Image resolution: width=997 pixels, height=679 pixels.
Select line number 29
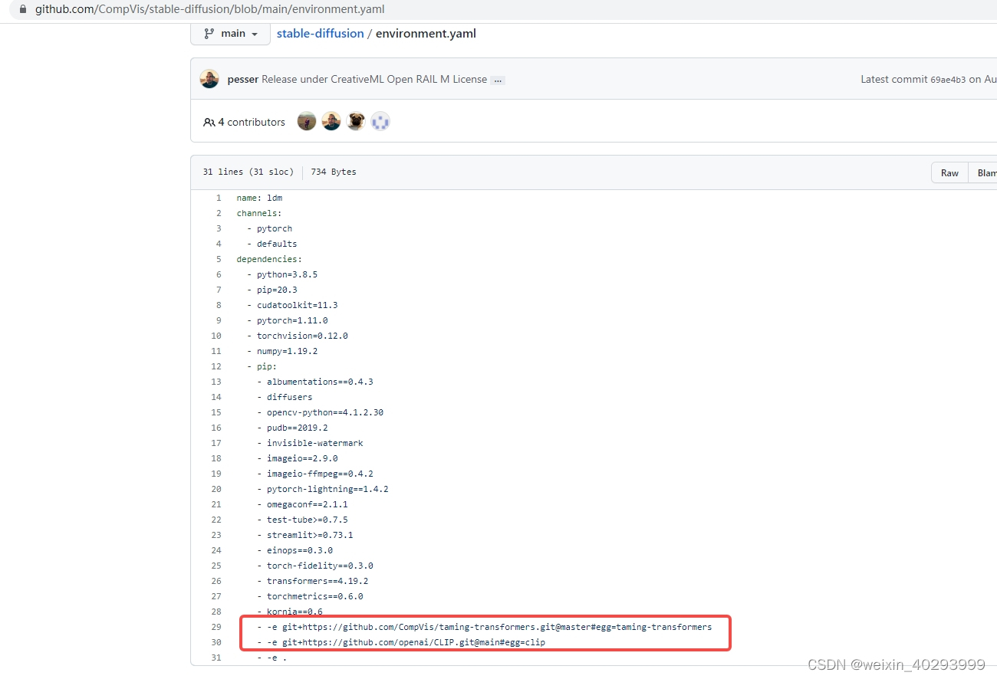216,627
